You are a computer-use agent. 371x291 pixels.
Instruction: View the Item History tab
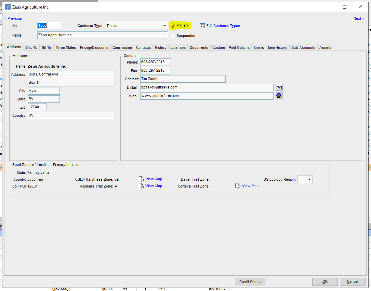[x=278, y=47]
